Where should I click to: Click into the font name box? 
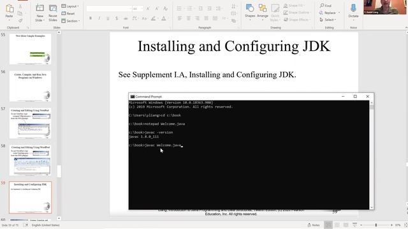pos(109,9)
